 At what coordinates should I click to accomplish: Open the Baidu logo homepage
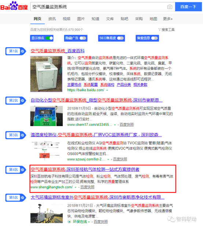click(x=14, y=6)
